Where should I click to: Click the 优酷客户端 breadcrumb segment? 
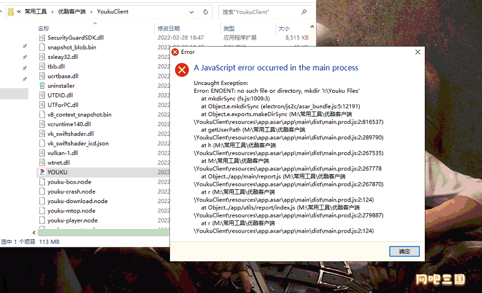[72, 12]
